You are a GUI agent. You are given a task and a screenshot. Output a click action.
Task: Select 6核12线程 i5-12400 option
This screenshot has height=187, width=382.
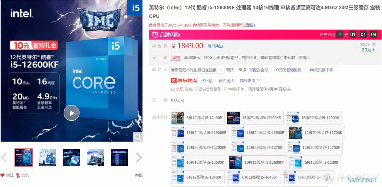[x=315, y=162]
